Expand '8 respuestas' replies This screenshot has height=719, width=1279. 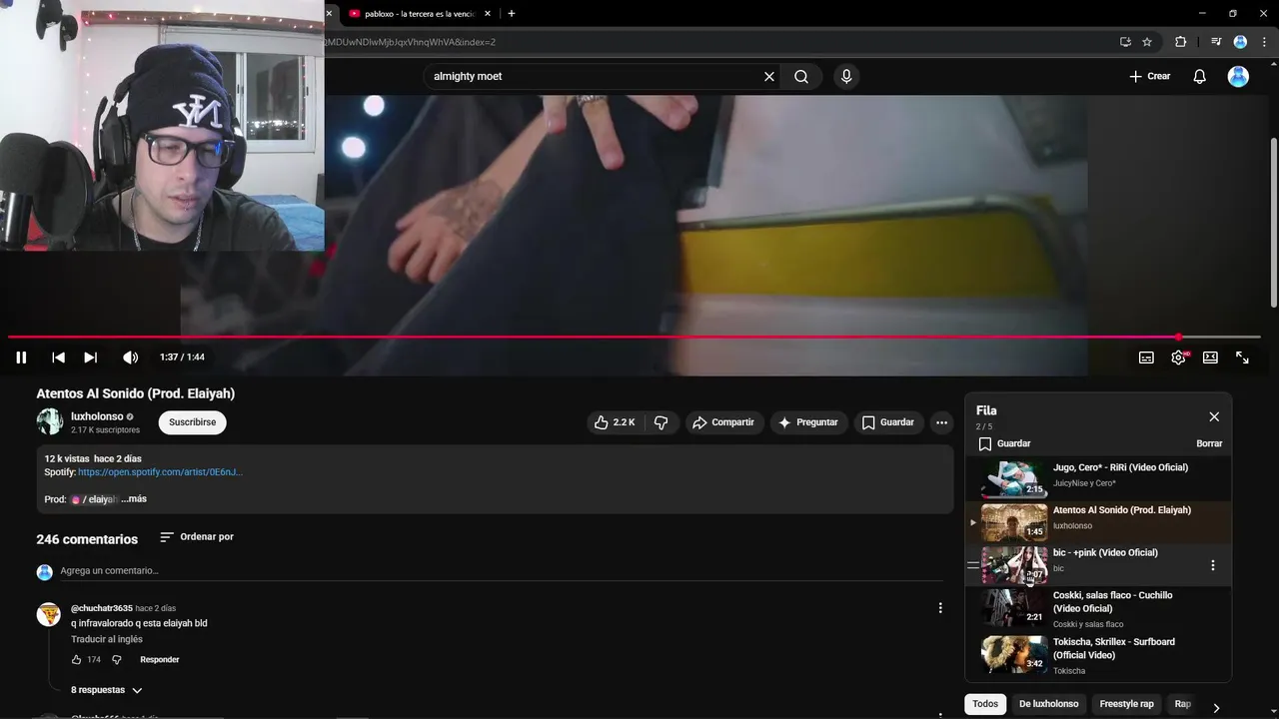(x=107, y=690)
